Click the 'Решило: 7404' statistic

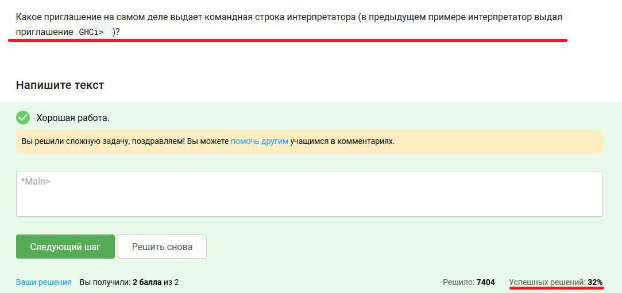(x=469, y=282)
